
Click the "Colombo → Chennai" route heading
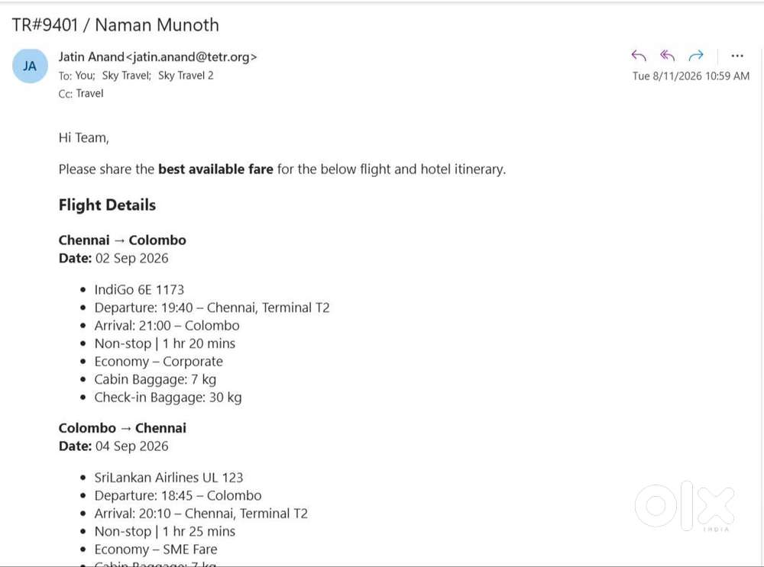(x=122, y=428)
